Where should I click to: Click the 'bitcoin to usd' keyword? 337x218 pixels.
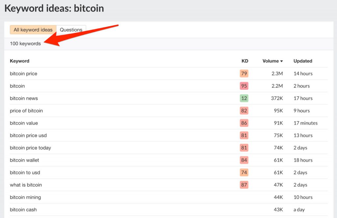[25, 173]
